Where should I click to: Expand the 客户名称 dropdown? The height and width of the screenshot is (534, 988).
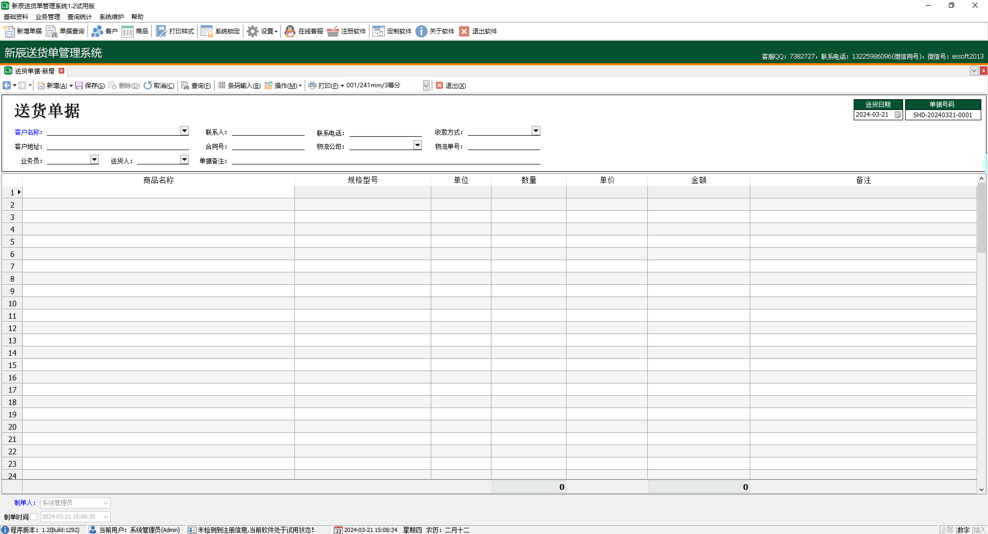[x=184, y=131]
